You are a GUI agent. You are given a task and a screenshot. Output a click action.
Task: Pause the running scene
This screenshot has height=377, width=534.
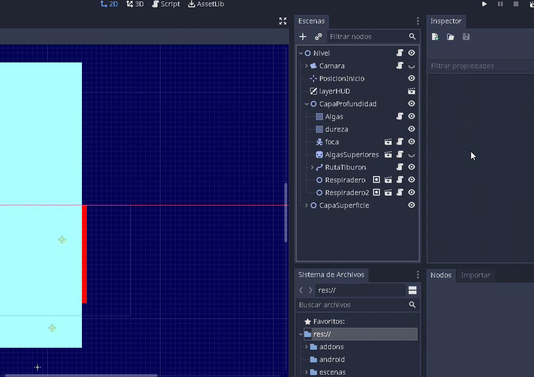coord(500,4)
